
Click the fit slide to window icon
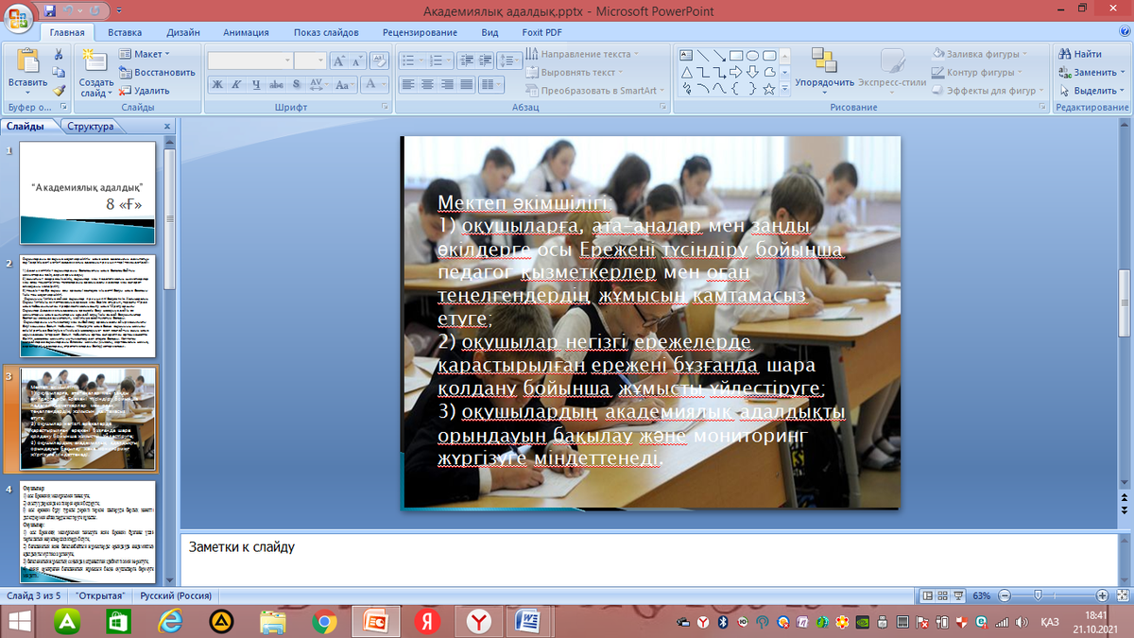[x=1122, y=595]
